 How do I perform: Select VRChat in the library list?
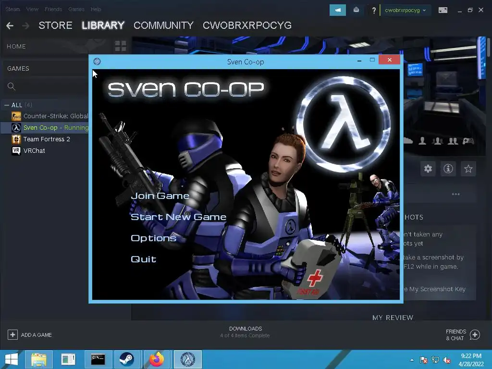coord(34,150)
